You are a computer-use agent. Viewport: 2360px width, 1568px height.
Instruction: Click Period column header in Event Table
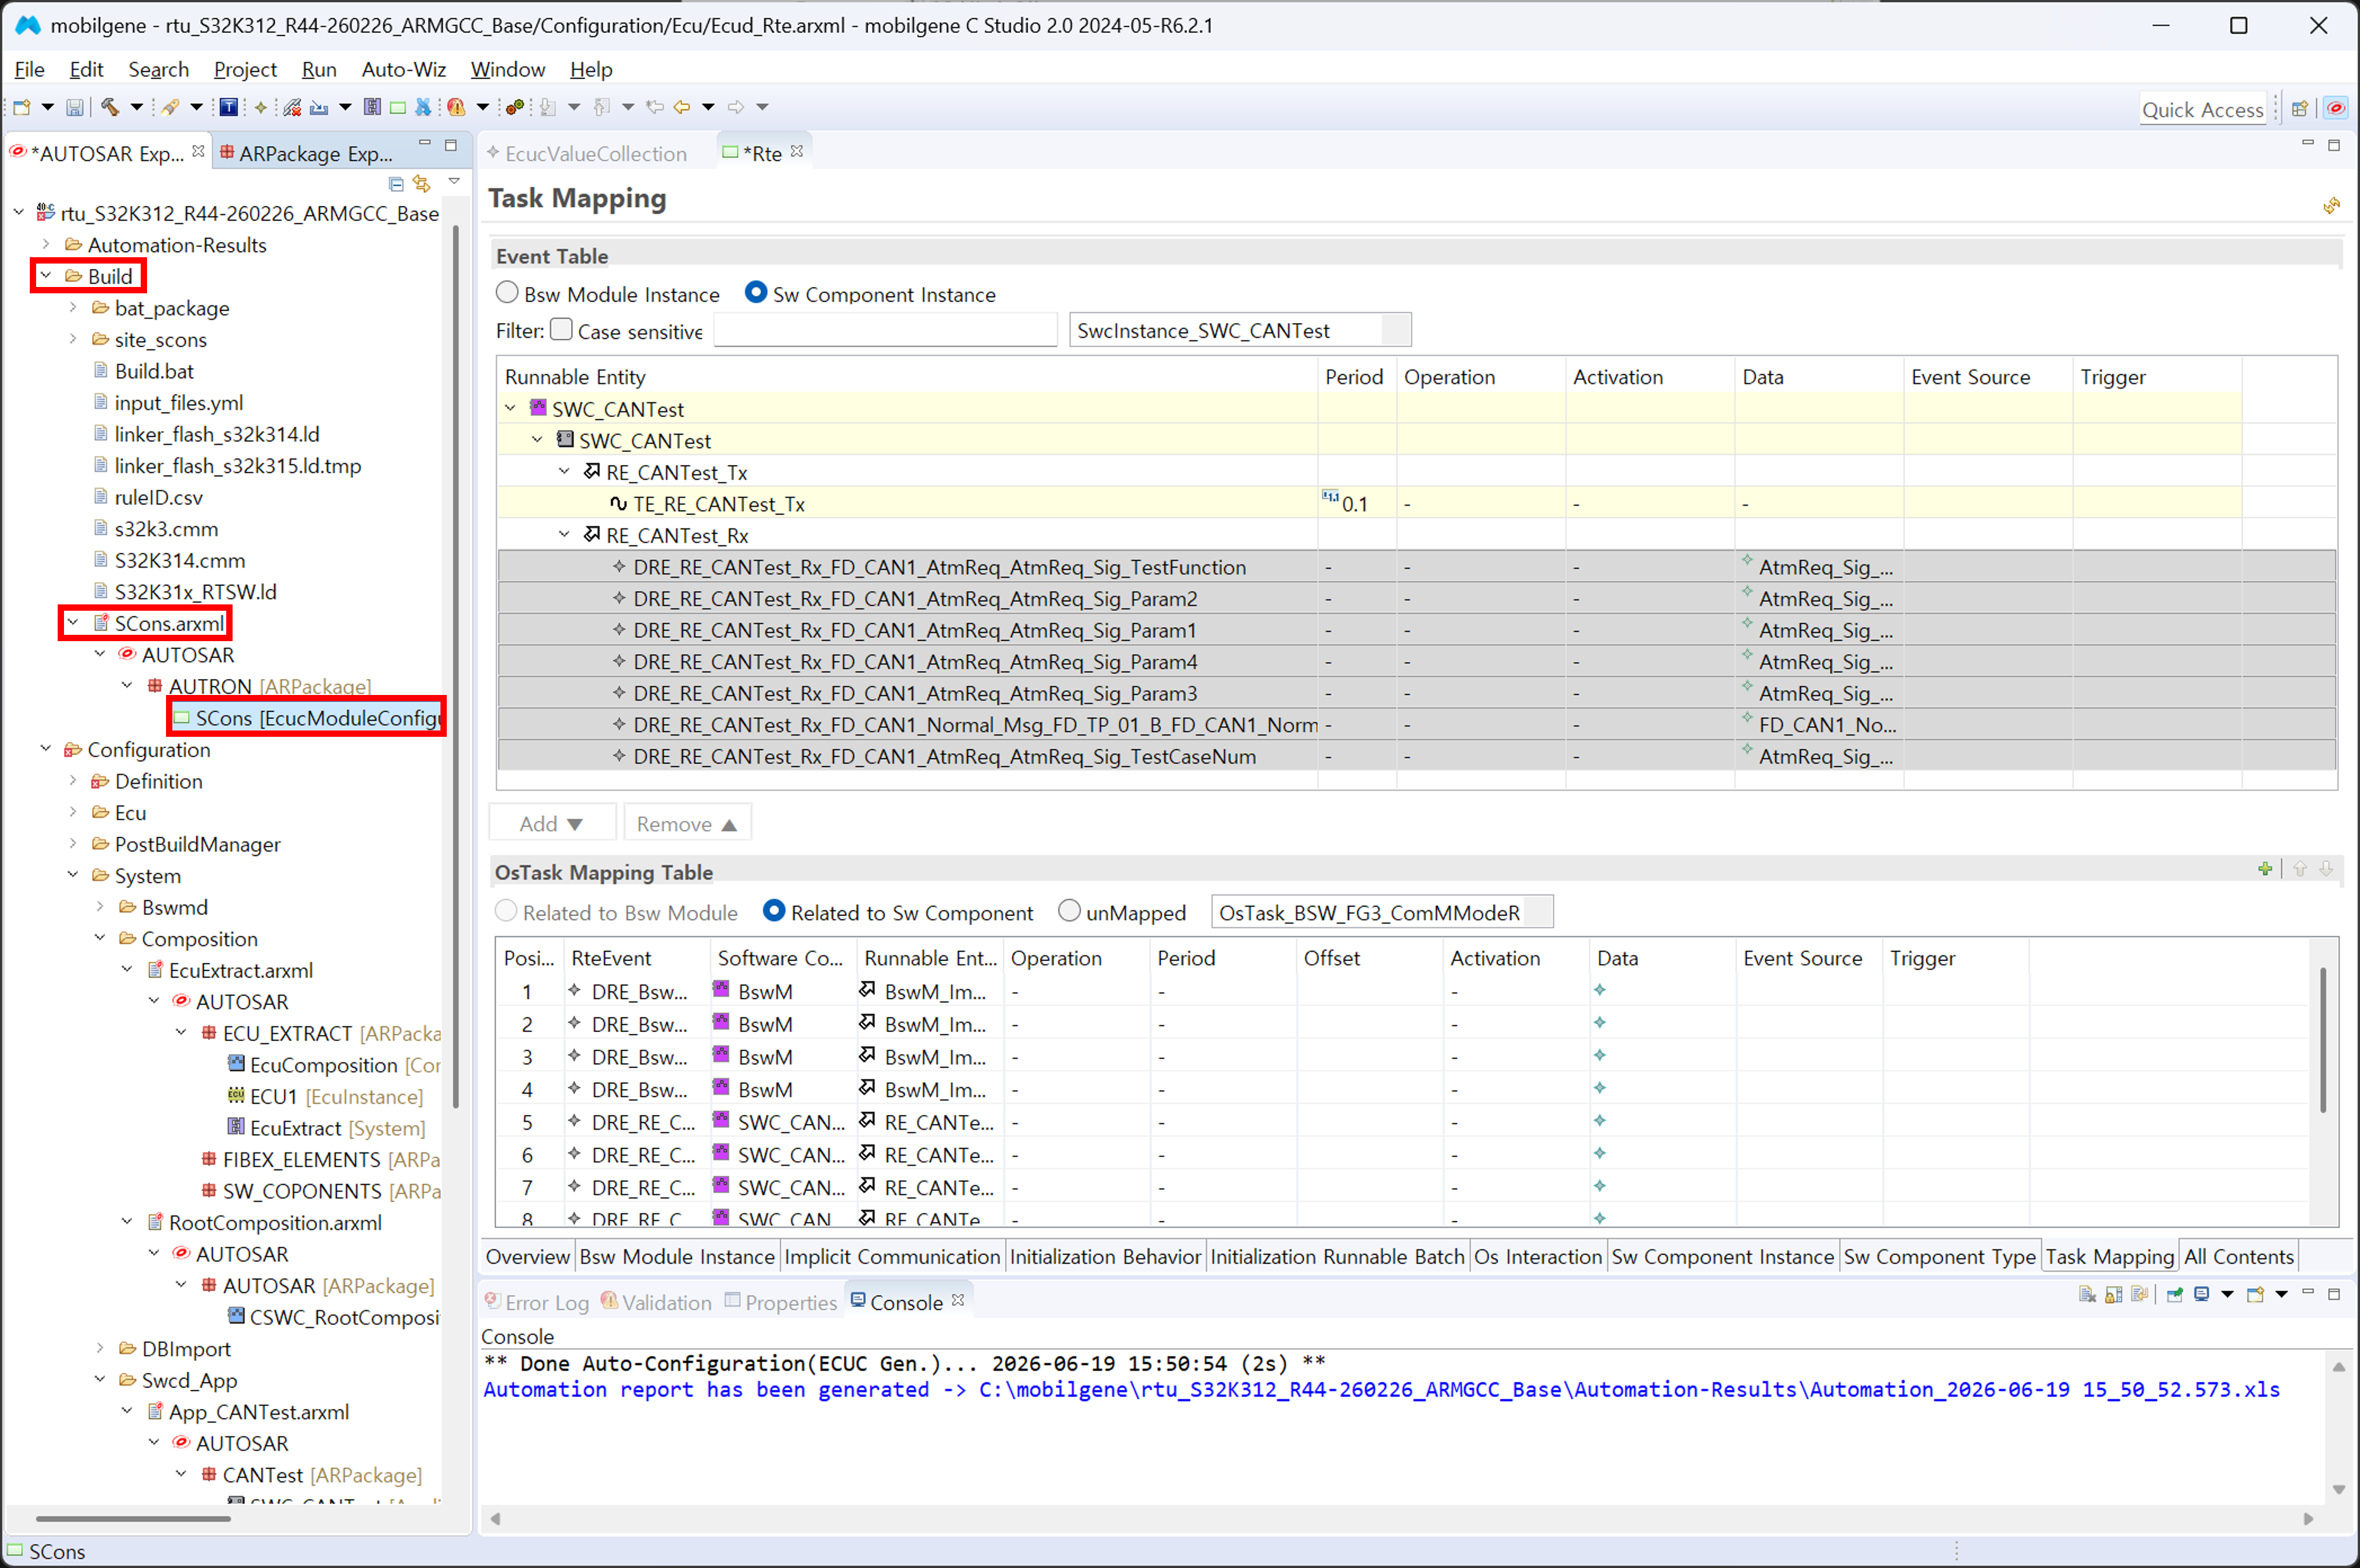(x=1355, y=377)
